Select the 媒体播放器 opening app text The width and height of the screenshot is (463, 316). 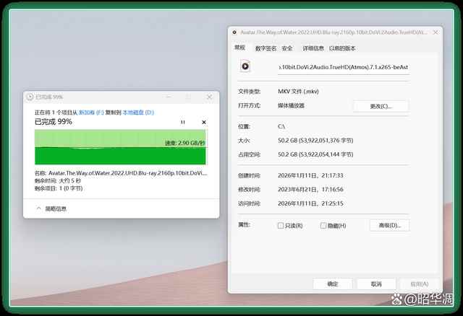coord(291,105)
